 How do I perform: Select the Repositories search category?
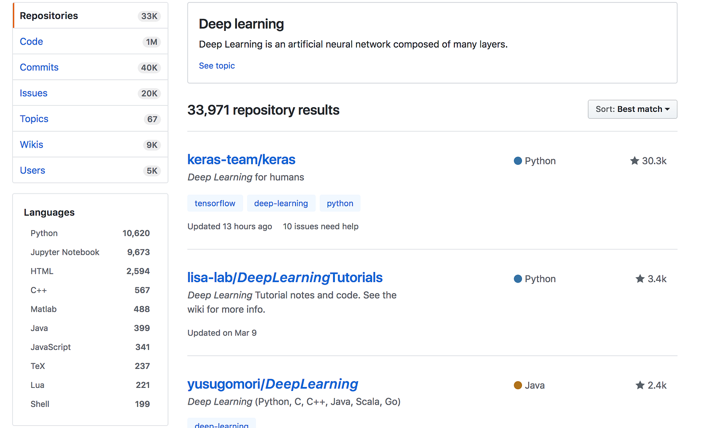[x=90, y=16]
